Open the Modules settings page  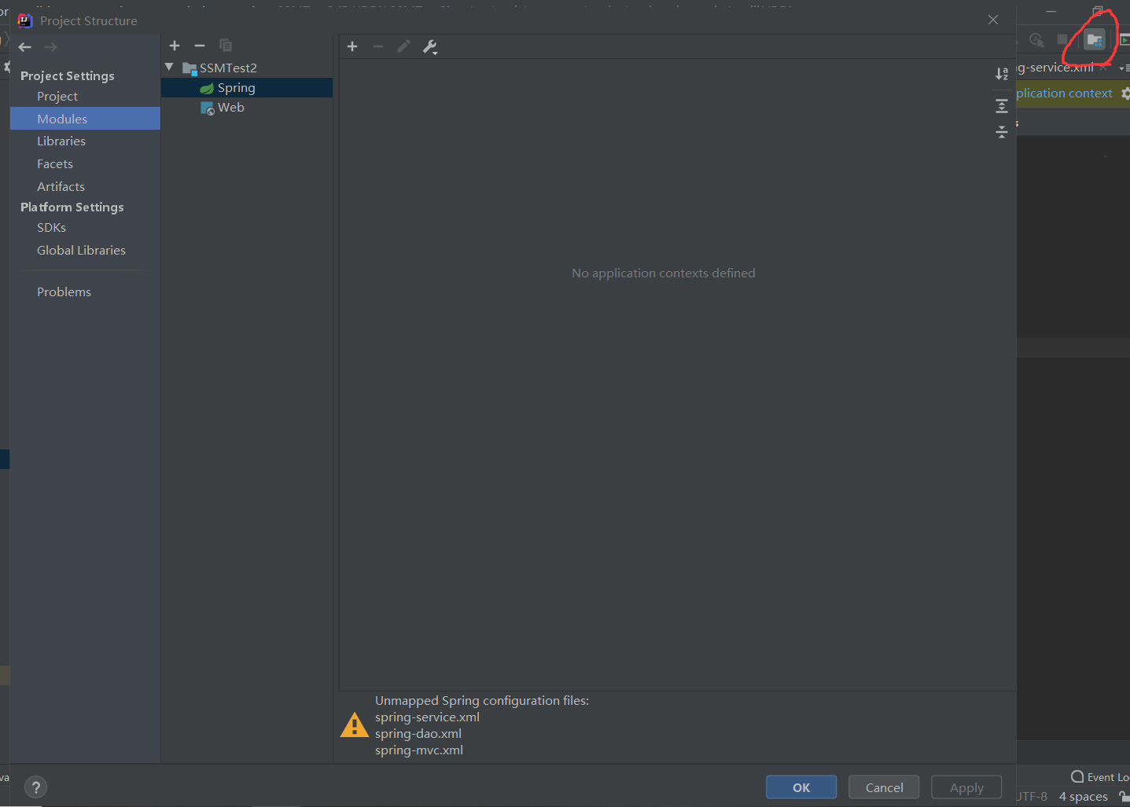85,119
